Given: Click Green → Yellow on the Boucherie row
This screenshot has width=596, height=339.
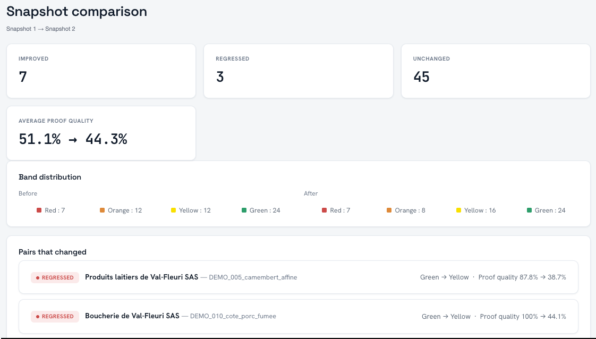Looking at the screenshot, I should (446, 317).
